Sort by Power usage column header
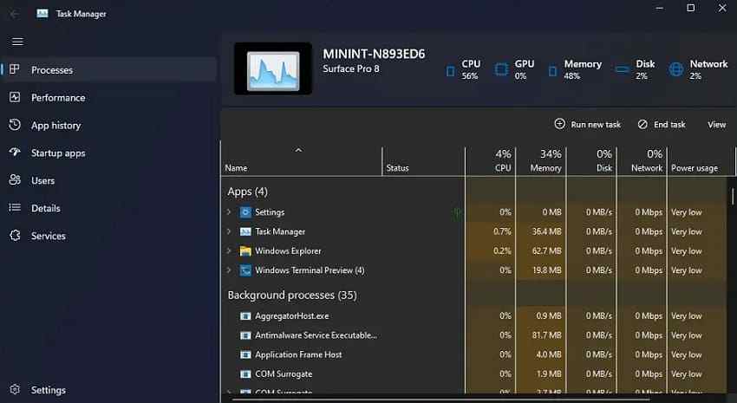The height and width of the screenshot is (403, 737). [x=701, y=160]
